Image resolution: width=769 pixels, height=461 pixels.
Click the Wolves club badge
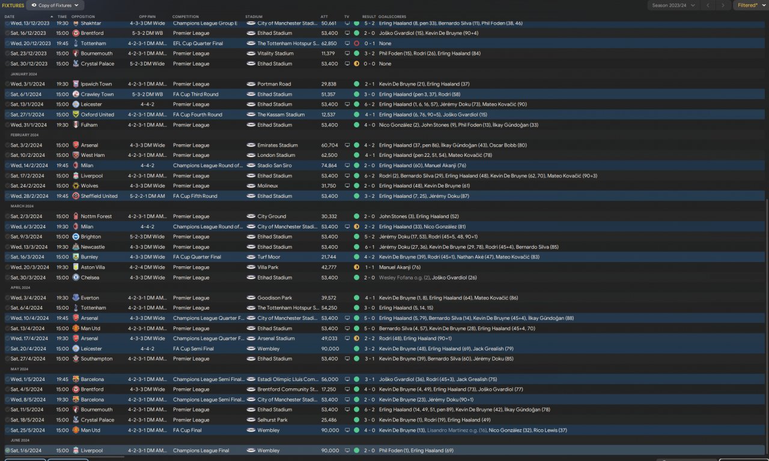pyautogui.click(x=76, y=186)
